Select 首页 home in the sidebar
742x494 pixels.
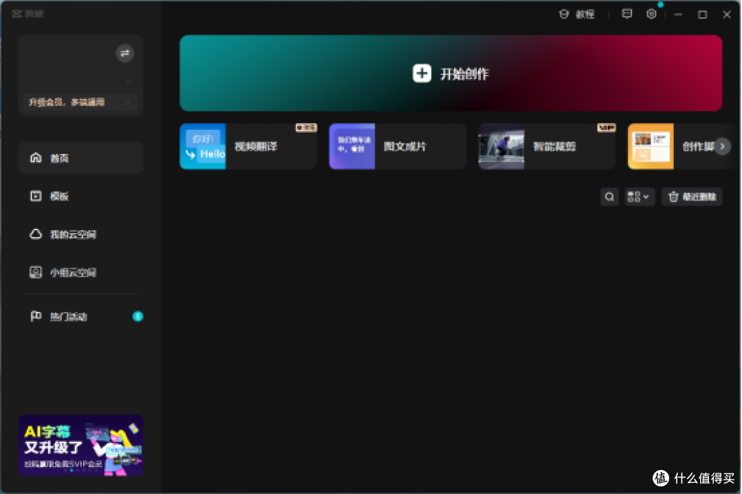(81, 158)
